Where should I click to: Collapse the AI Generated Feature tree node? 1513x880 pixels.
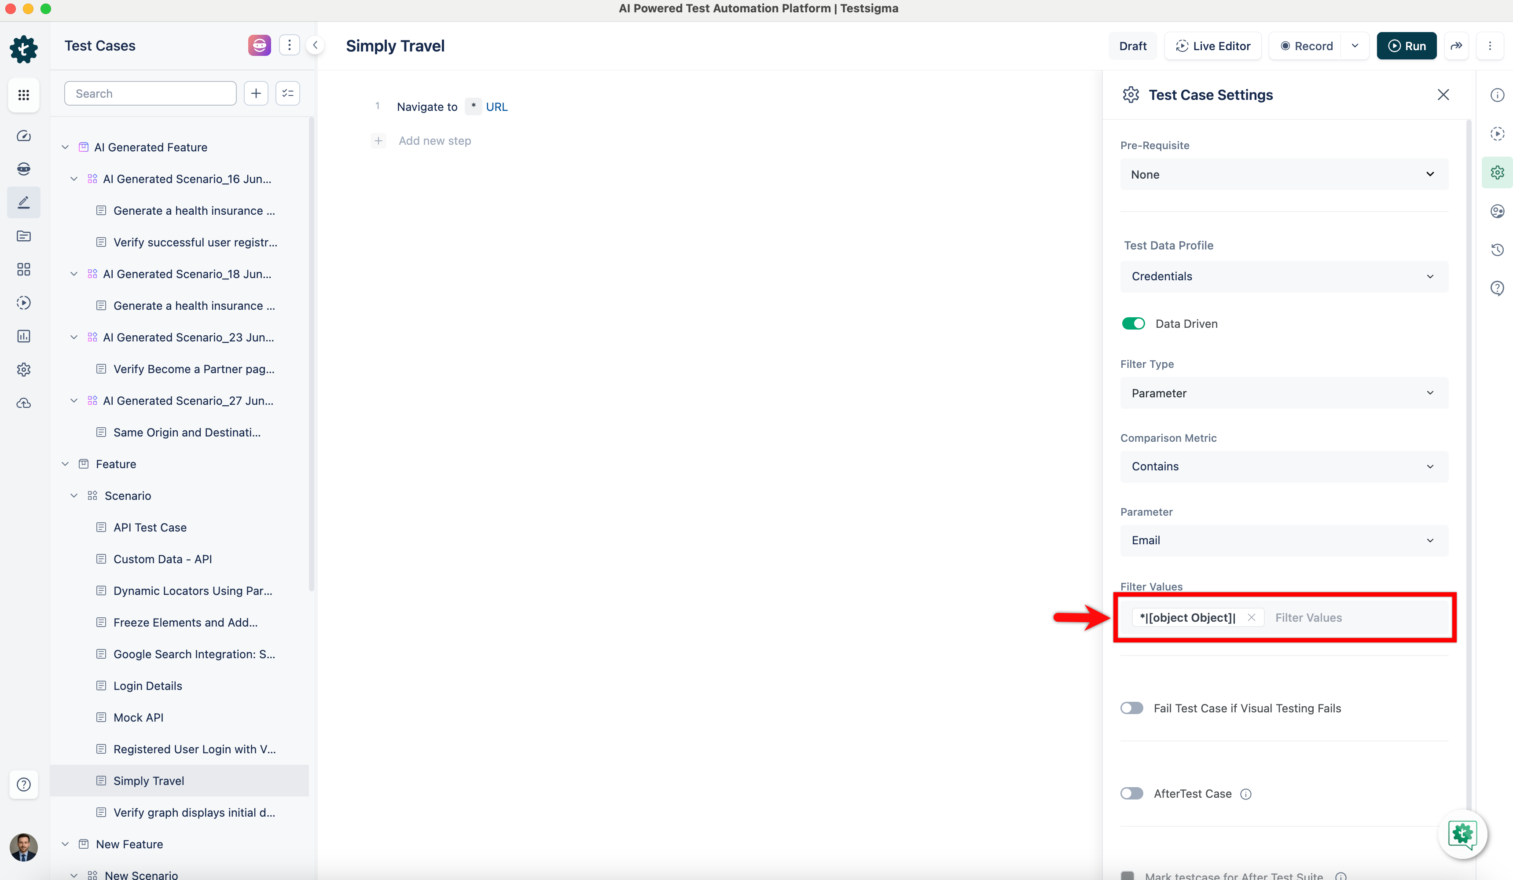[65, 147]
